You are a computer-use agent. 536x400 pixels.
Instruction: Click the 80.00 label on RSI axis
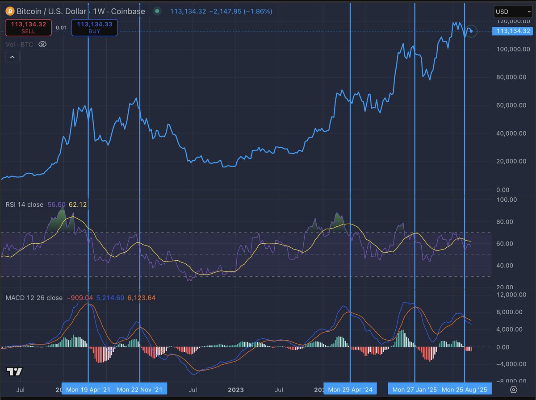(504, 222)
